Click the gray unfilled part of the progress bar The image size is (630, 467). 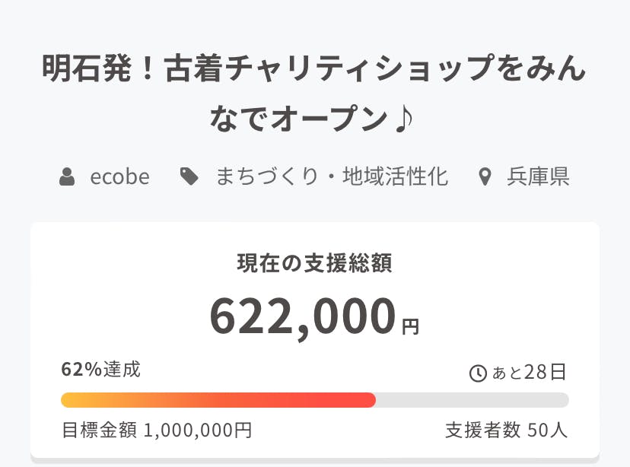point(472,400)
